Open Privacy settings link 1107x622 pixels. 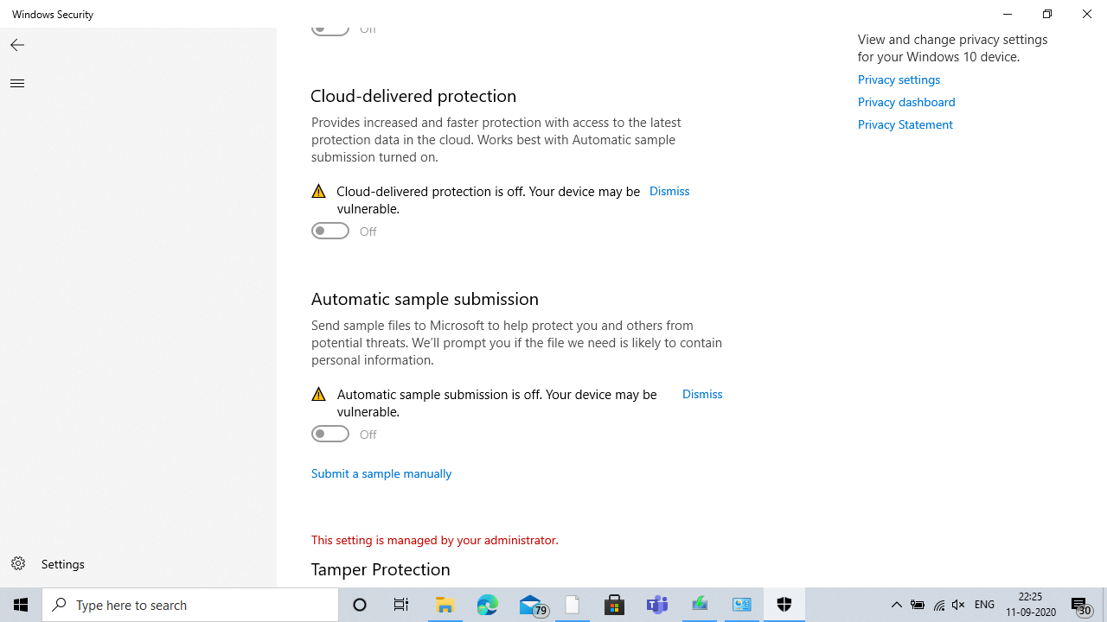point(899,79)
